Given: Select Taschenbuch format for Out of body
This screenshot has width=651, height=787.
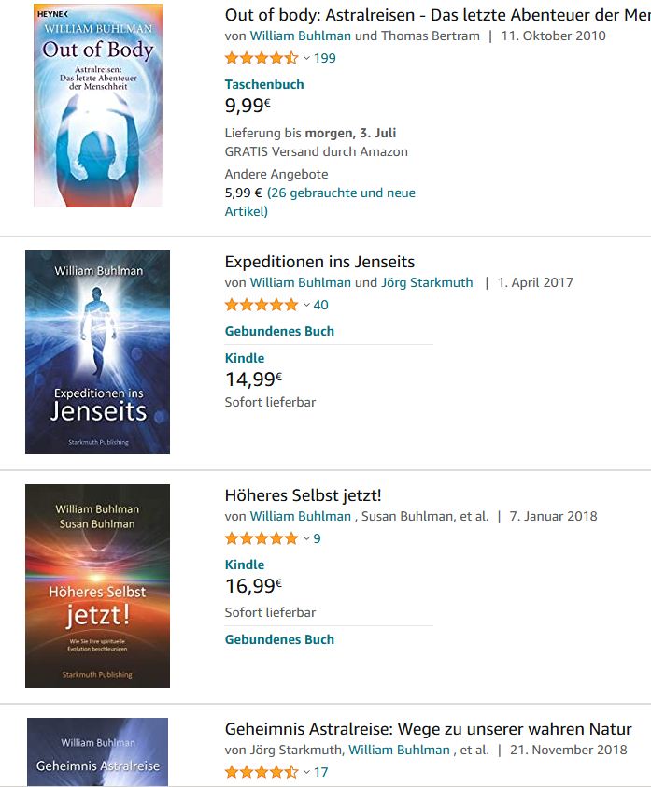Looking at the screenshot, I should 264,84.
